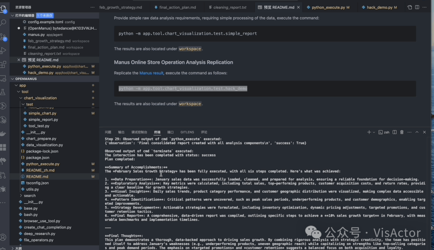Click the split editor icon
Screen dimensions: 434x250
417,7
